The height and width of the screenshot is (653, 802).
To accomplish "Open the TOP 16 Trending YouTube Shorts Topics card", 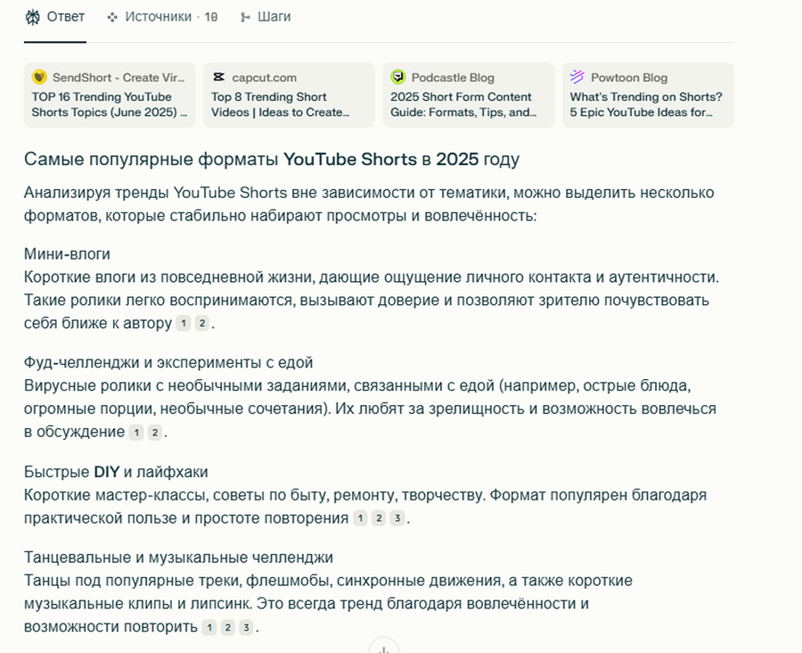I will (110, 95).
